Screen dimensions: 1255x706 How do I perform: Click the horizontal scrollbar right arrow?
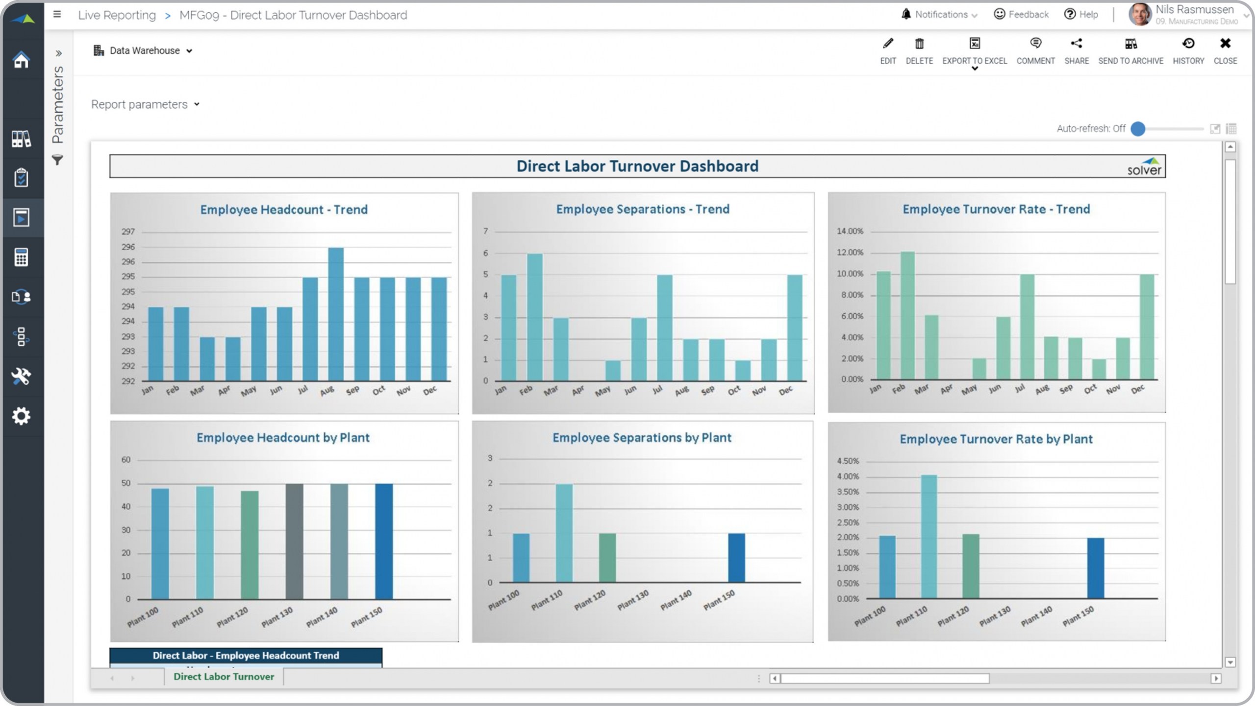point(1216,679)
